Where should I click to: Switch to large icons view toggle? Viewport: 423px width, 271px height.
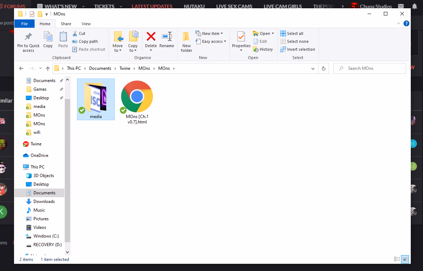pyautogui.click(x=405, y=259)
